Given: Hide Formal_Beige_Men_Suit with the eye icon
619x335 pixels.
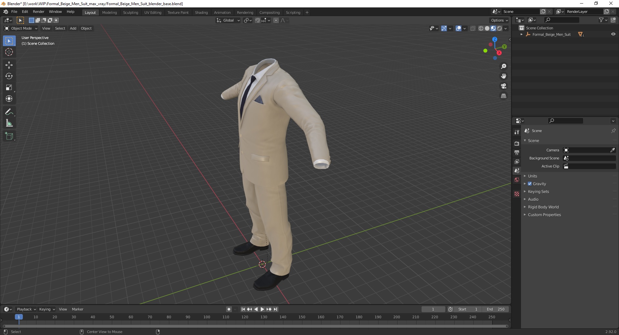Looking at the screenshot, I should pyautogui.click(x=613, y=34).
